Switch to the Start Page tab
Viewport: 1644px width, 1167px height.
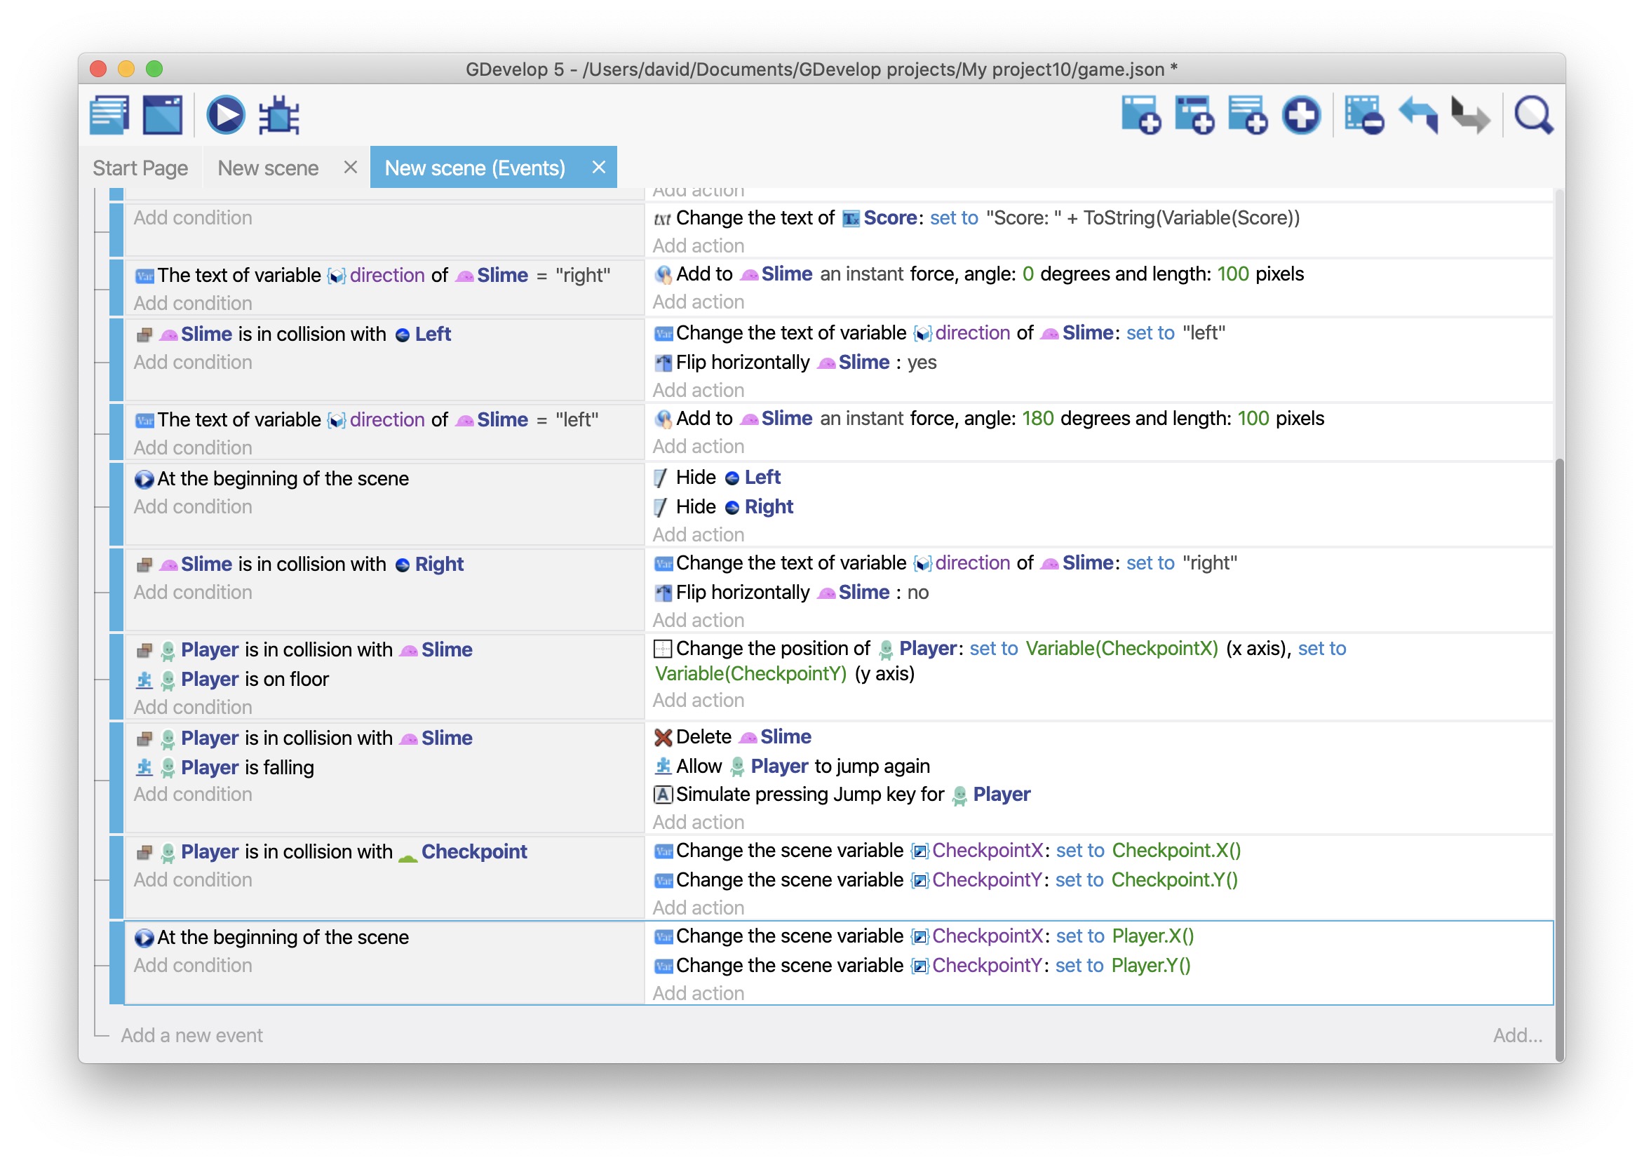click(x=140, y=168)
